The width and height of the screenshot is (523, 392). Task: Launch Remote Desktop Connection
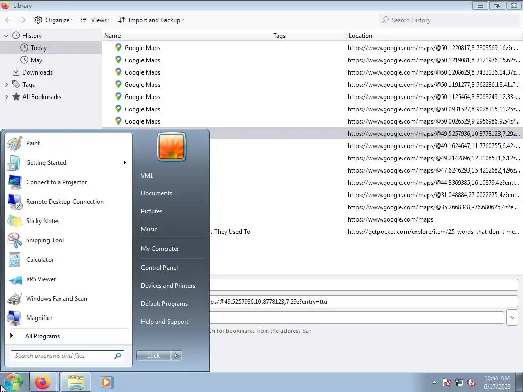68,202
